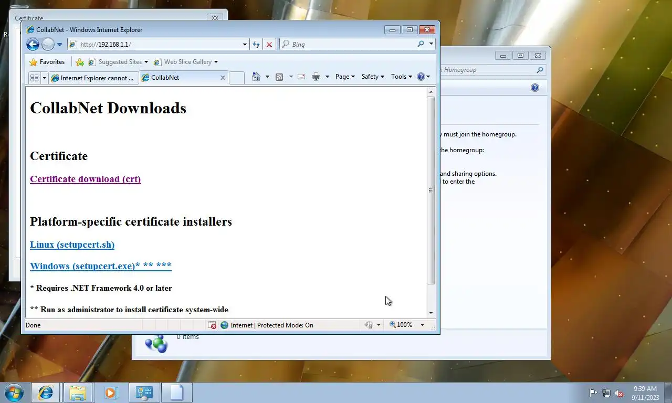Viewport: 672px width, 403px height.
Task: Open the Windows (setupcert.exe) link
Action: coord(101,266)
